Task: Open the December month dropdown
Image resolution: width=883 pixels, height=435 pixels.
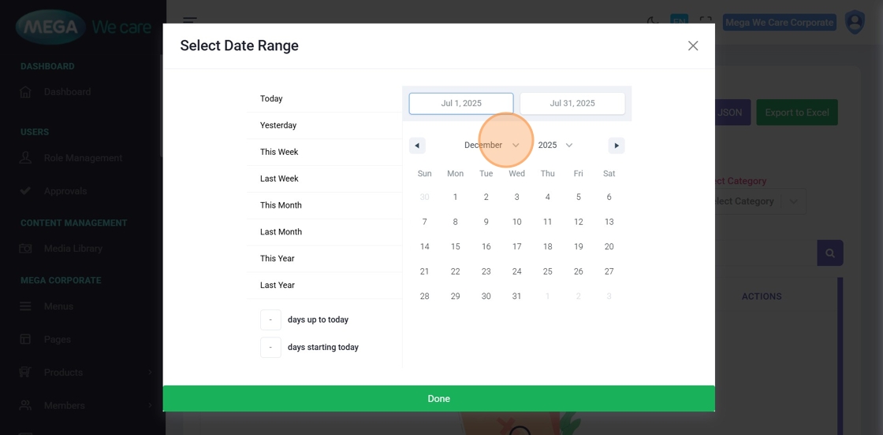Action: [492, 146]
